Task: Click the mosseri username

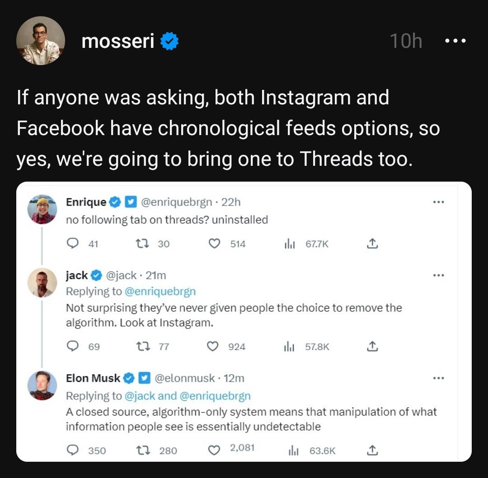Action: point(118,42)
